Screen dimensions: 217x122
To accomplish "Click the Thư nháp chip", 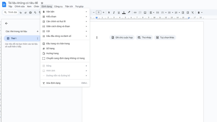I will tap(144, 37).
